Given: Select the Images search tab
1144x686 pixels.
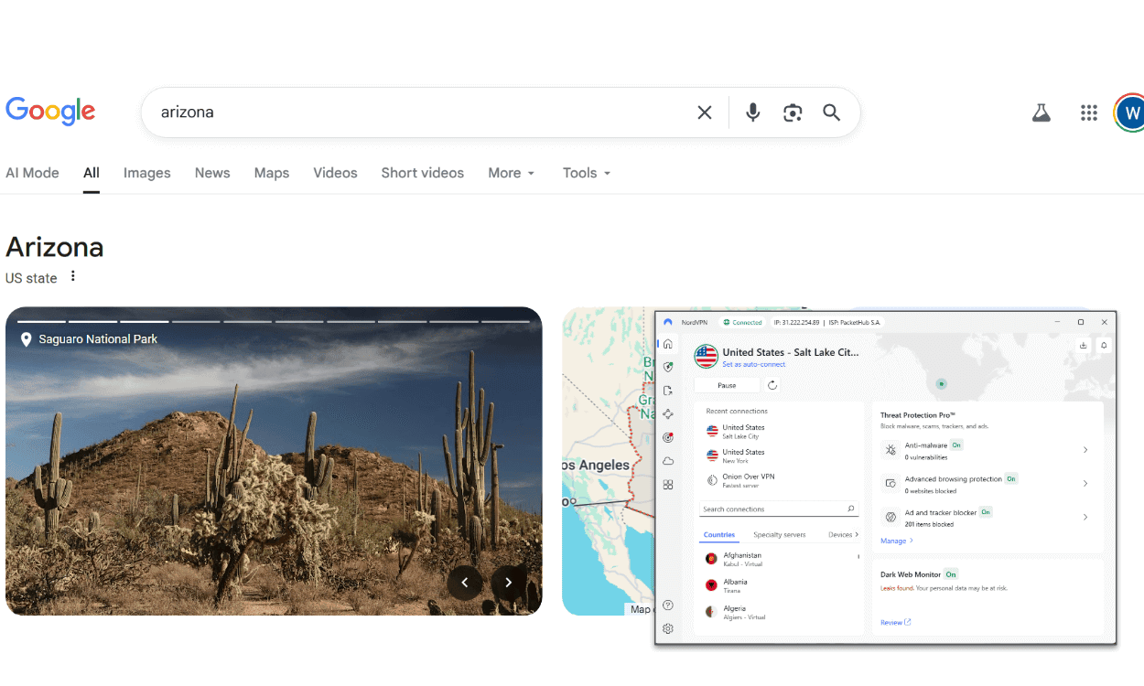Looking at the screenshot, I should click(146, 173).
